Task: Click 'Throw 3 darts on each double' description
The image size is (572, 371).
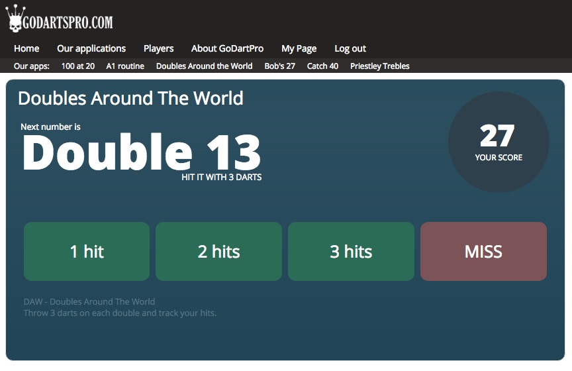Action: [120, 313]
